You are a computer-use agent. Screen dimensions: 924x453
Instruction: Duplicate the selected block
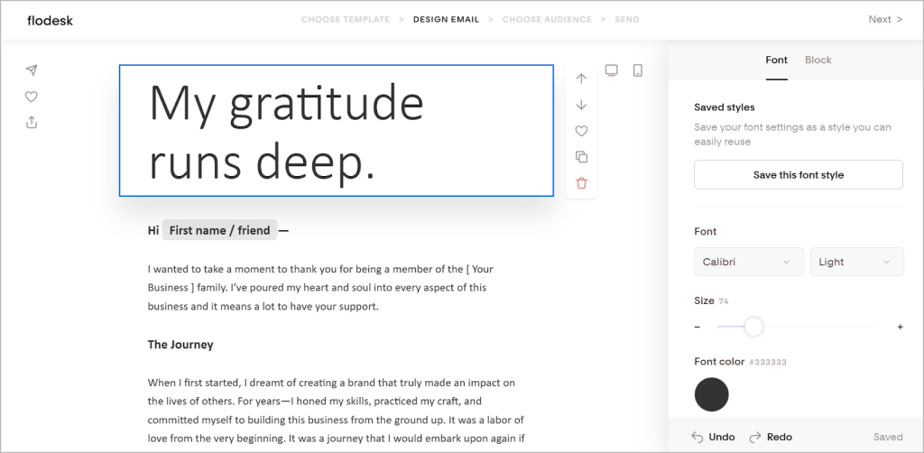tap(581, 157)
